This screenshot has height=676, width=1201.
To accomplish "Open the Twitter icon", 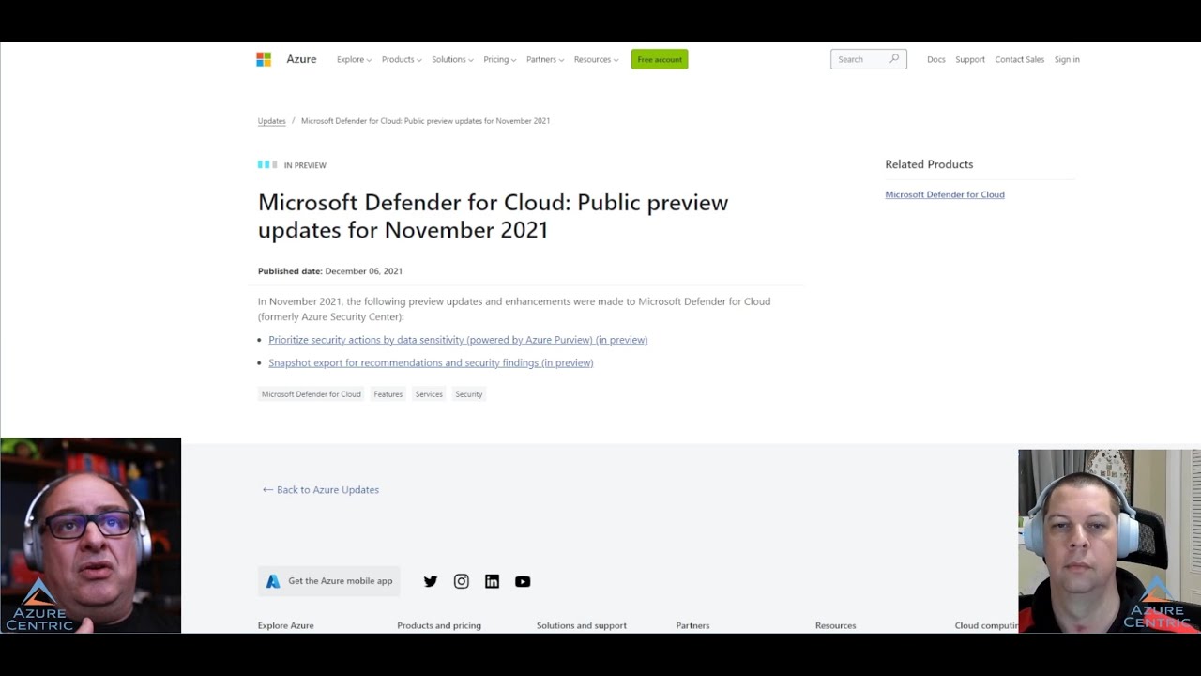I will point(431,581).
